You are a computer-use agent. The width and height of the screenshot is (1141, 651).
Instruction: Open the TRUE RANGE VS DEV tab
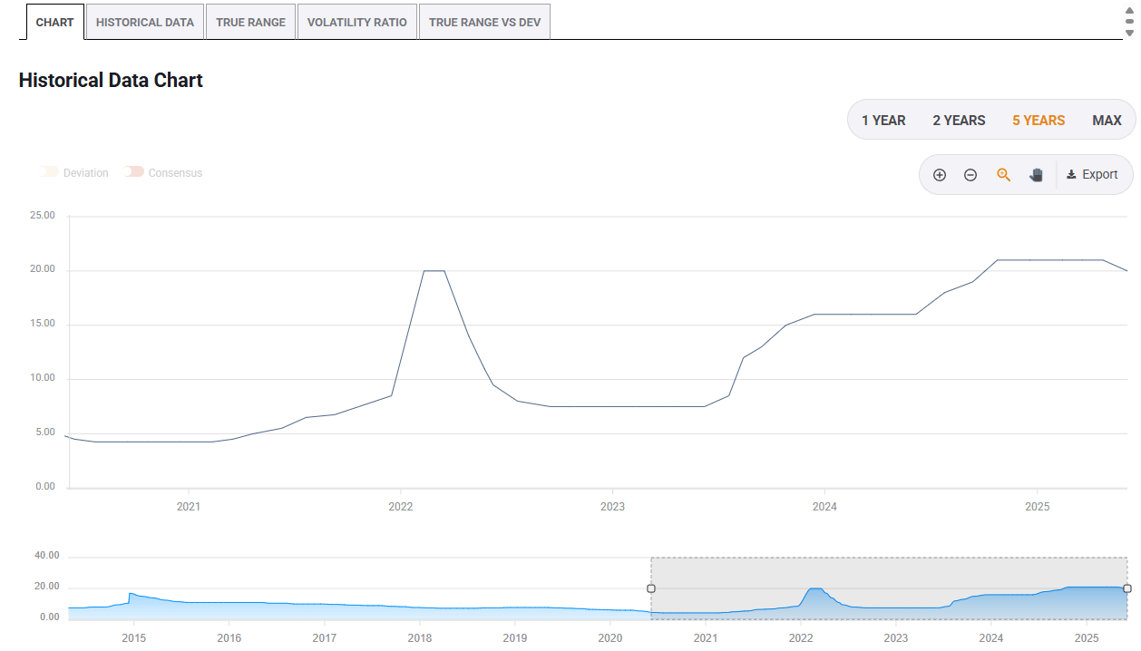click(484, 21)
